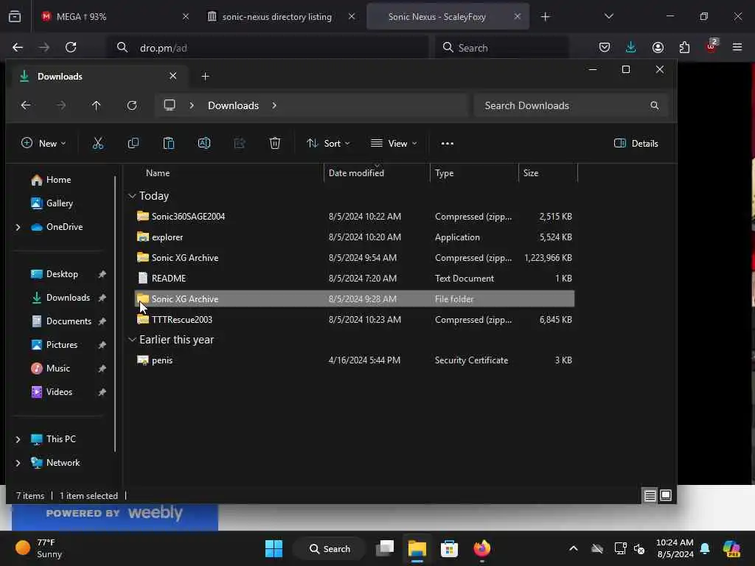Click the Copy icon in Explorer toolbar
The image size is (755, 566).
(133, 144)
